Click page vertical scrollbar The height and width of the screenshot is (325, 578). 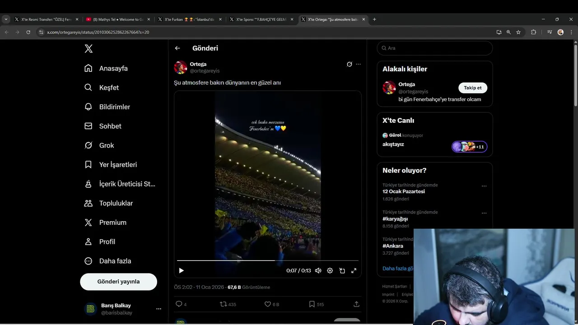[576, 76]
